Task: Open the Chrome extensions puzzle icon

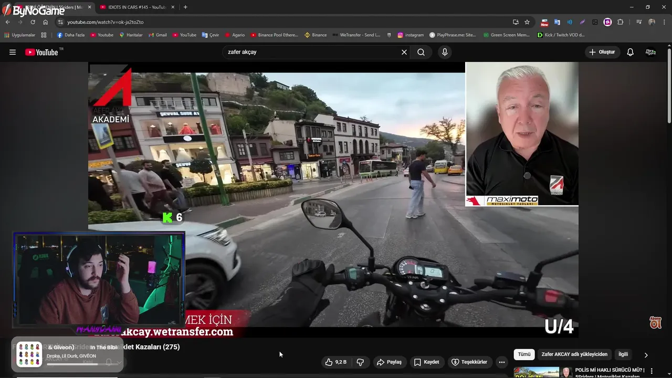Action: [x=621, y=22]
